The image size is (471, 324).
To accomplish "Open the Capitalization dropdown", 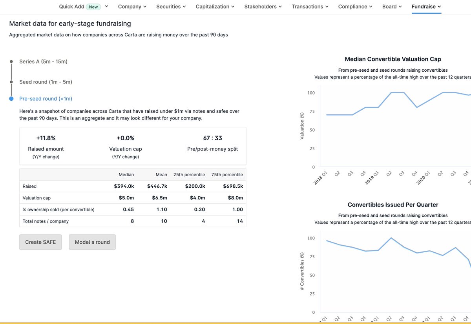I will [215, 7].
